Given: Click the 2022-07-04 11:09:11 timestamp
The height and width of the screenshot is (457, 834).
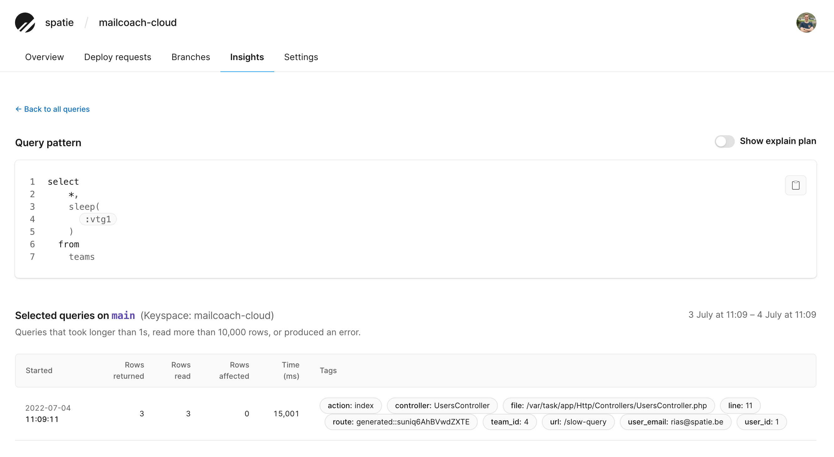Looking at the screenshot, I should click(48, 413).
